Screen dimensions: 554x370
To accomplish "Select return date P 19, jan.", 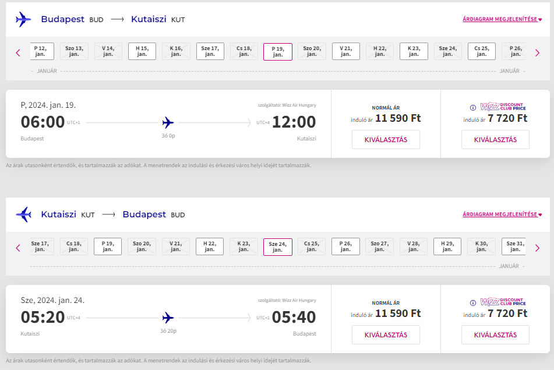I will coord(108,246).
